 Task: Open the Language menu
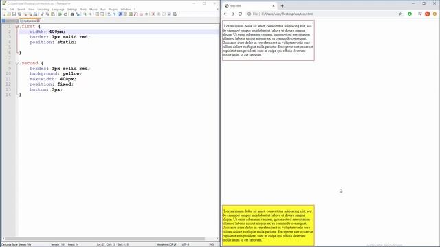(58, 9)
